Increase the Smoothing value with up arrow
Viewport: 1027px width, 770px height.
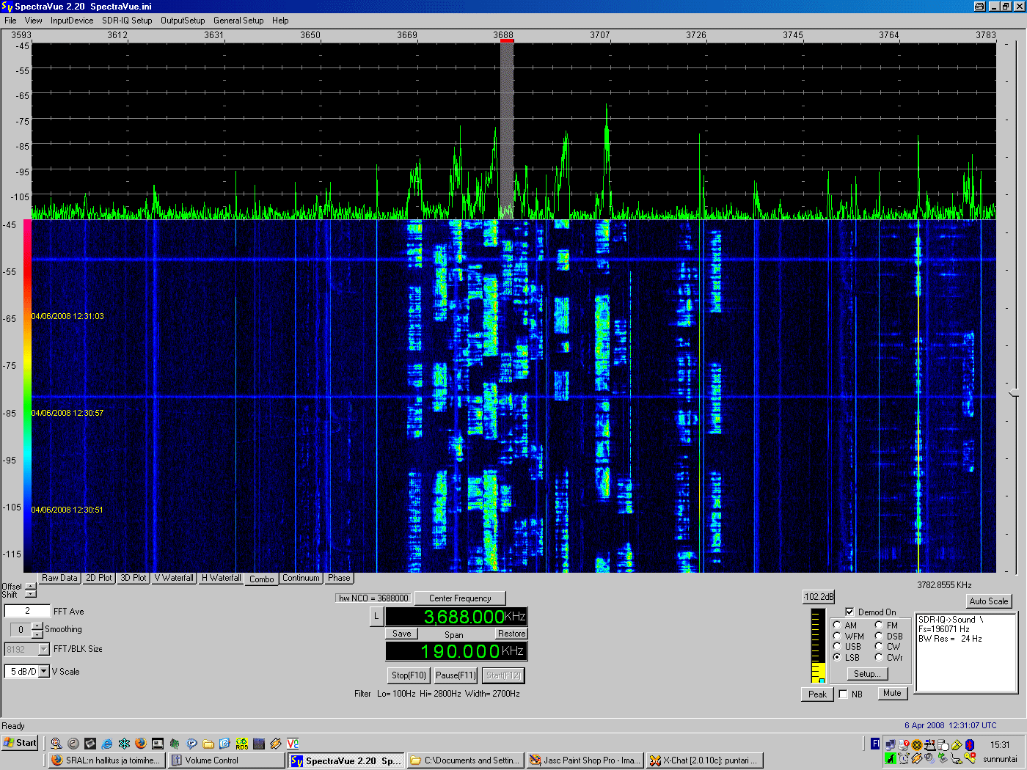[37, 626]
